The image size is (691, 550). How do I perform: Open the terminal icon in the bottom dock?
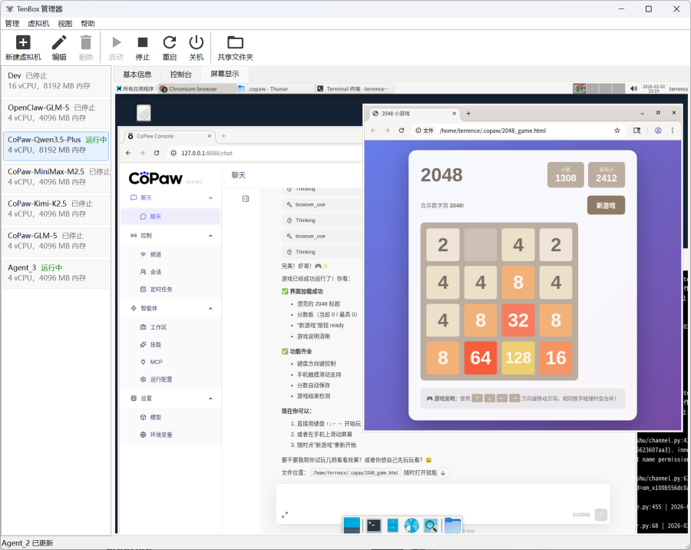(372, 525)
